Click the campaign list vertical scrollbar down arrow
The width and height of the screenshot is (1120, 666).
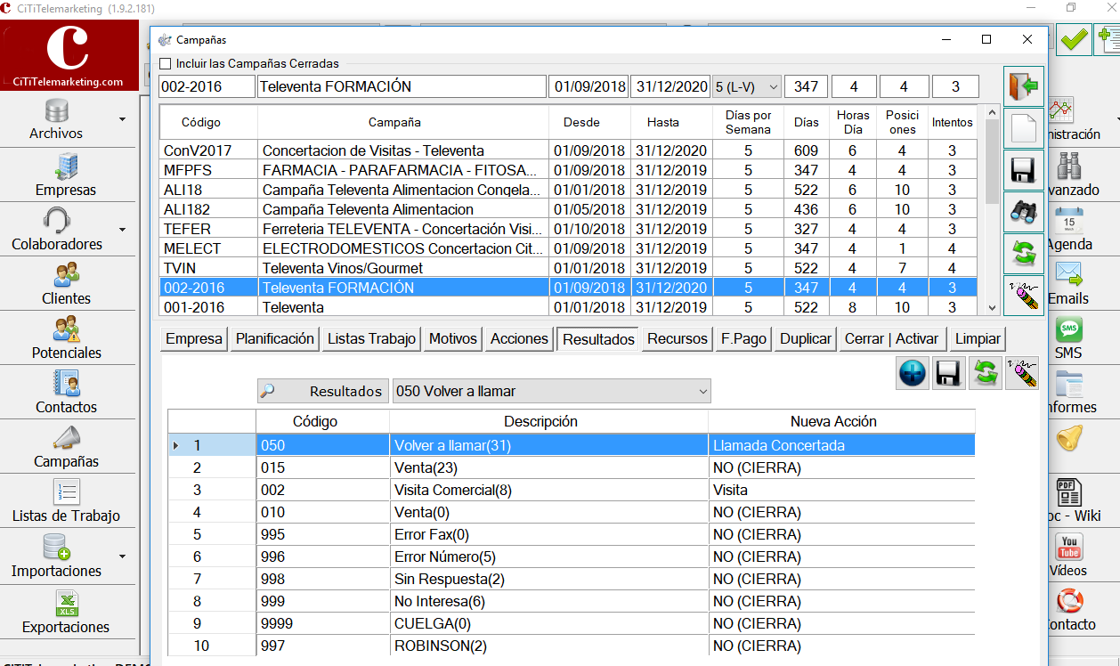(x=993, y=307)
